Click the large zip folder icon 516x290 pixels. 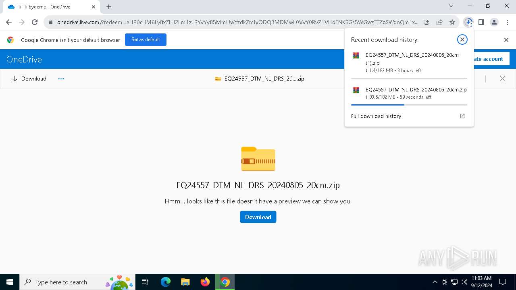(x=258, y=159)
